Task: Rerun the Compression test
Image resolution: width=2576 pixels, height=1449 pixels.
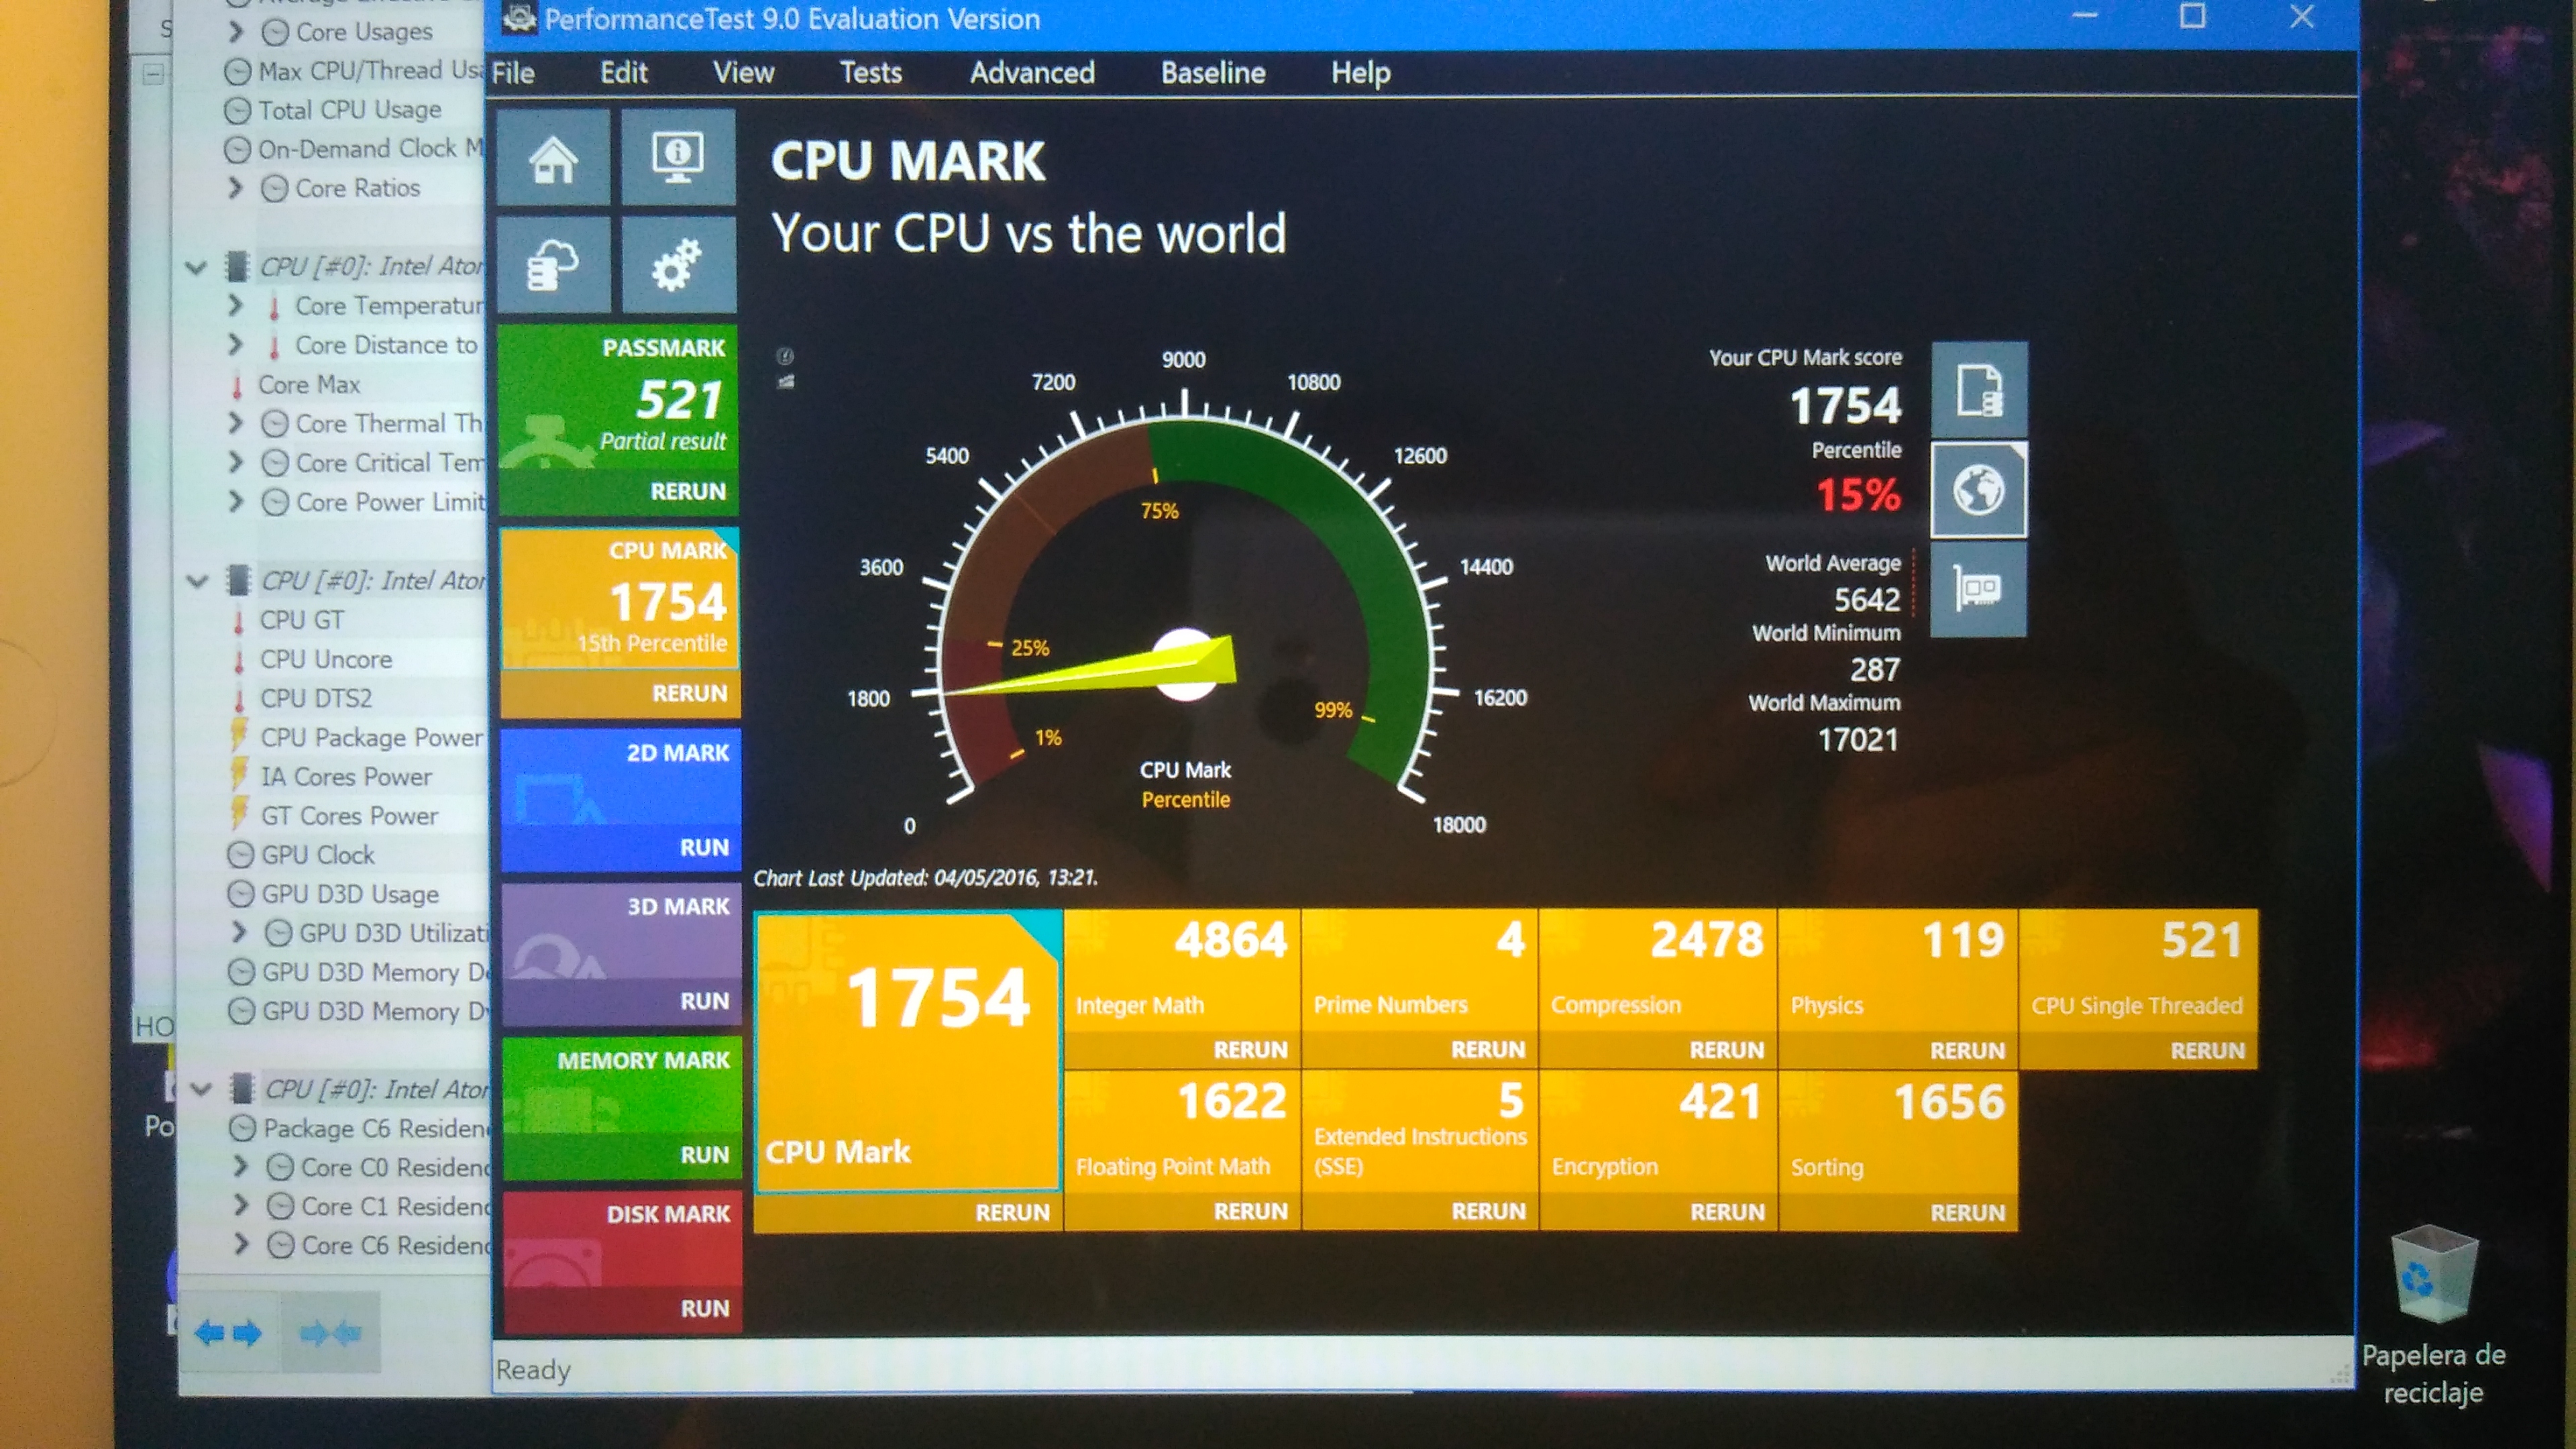Action: click(x=1727, y=1050)
